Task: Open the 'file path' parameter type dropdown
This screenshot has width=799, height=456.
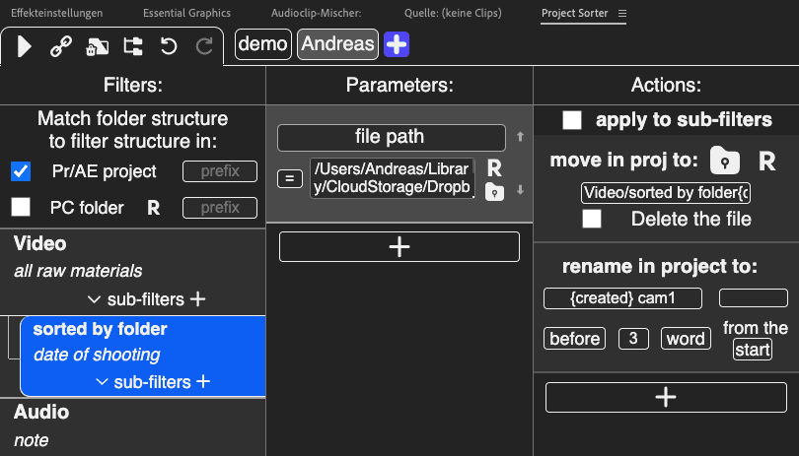Action: point(391,137)
